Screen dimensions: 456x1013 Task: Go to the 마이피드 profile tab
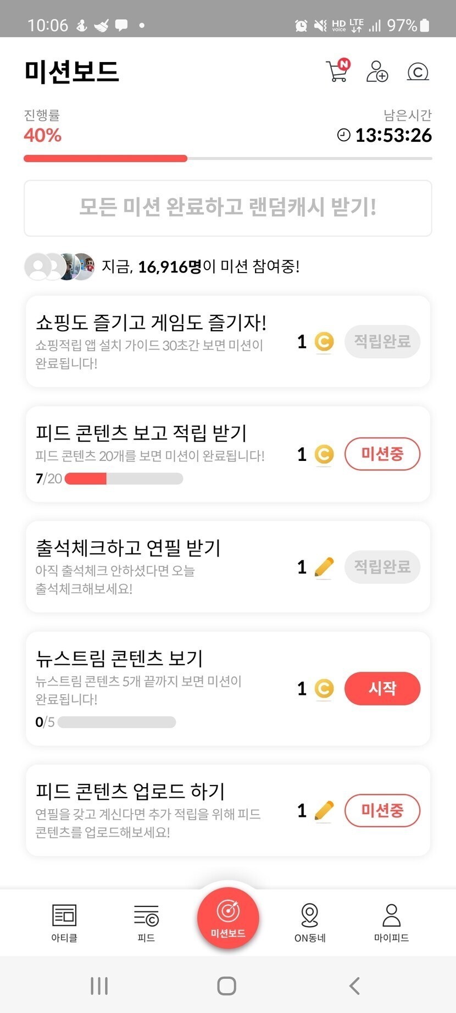coord(391,922)
